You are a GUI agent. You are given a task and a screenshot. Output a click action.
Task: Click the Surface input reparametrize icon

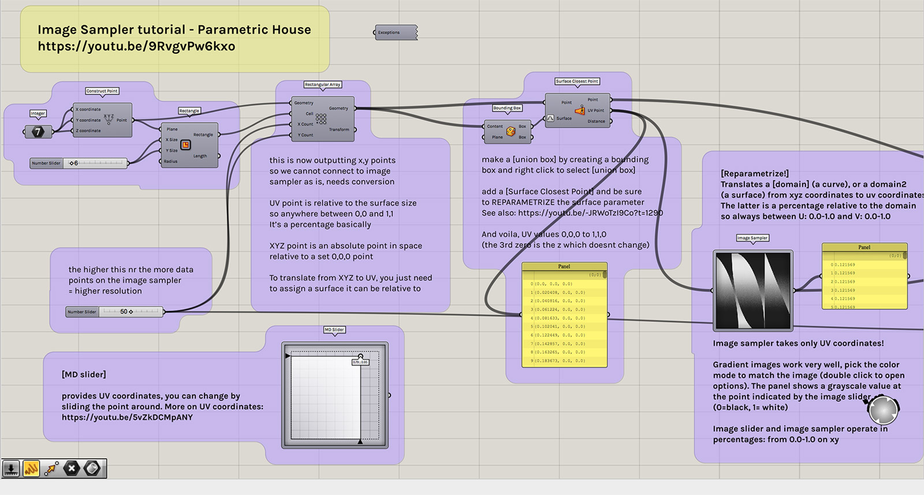(x=550, y=118)
